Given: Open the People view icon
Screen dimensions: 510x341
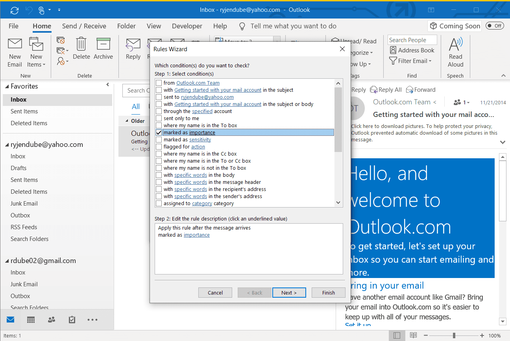Looking at the screenshot, I should pos(52,320).
